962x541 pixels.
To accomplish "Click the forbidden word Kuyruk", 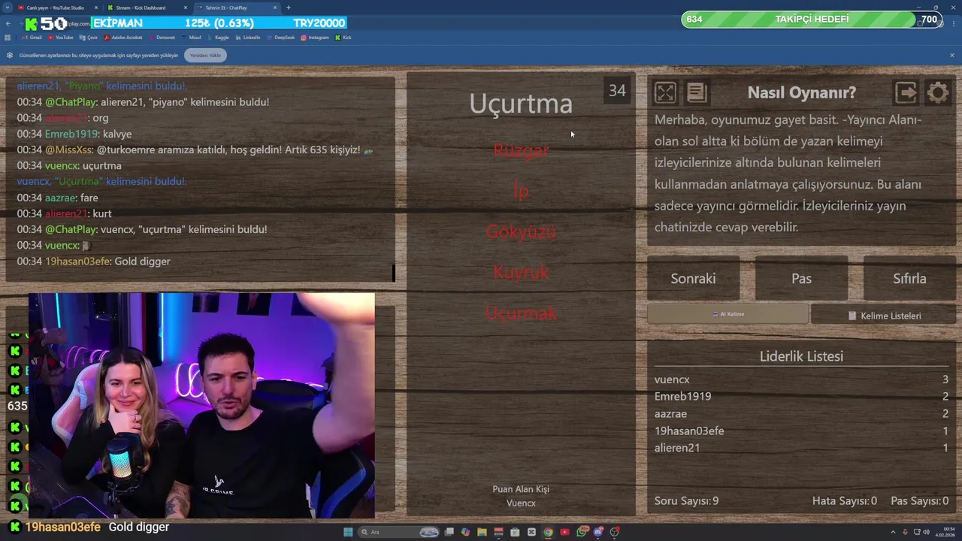I will point(521,272).
